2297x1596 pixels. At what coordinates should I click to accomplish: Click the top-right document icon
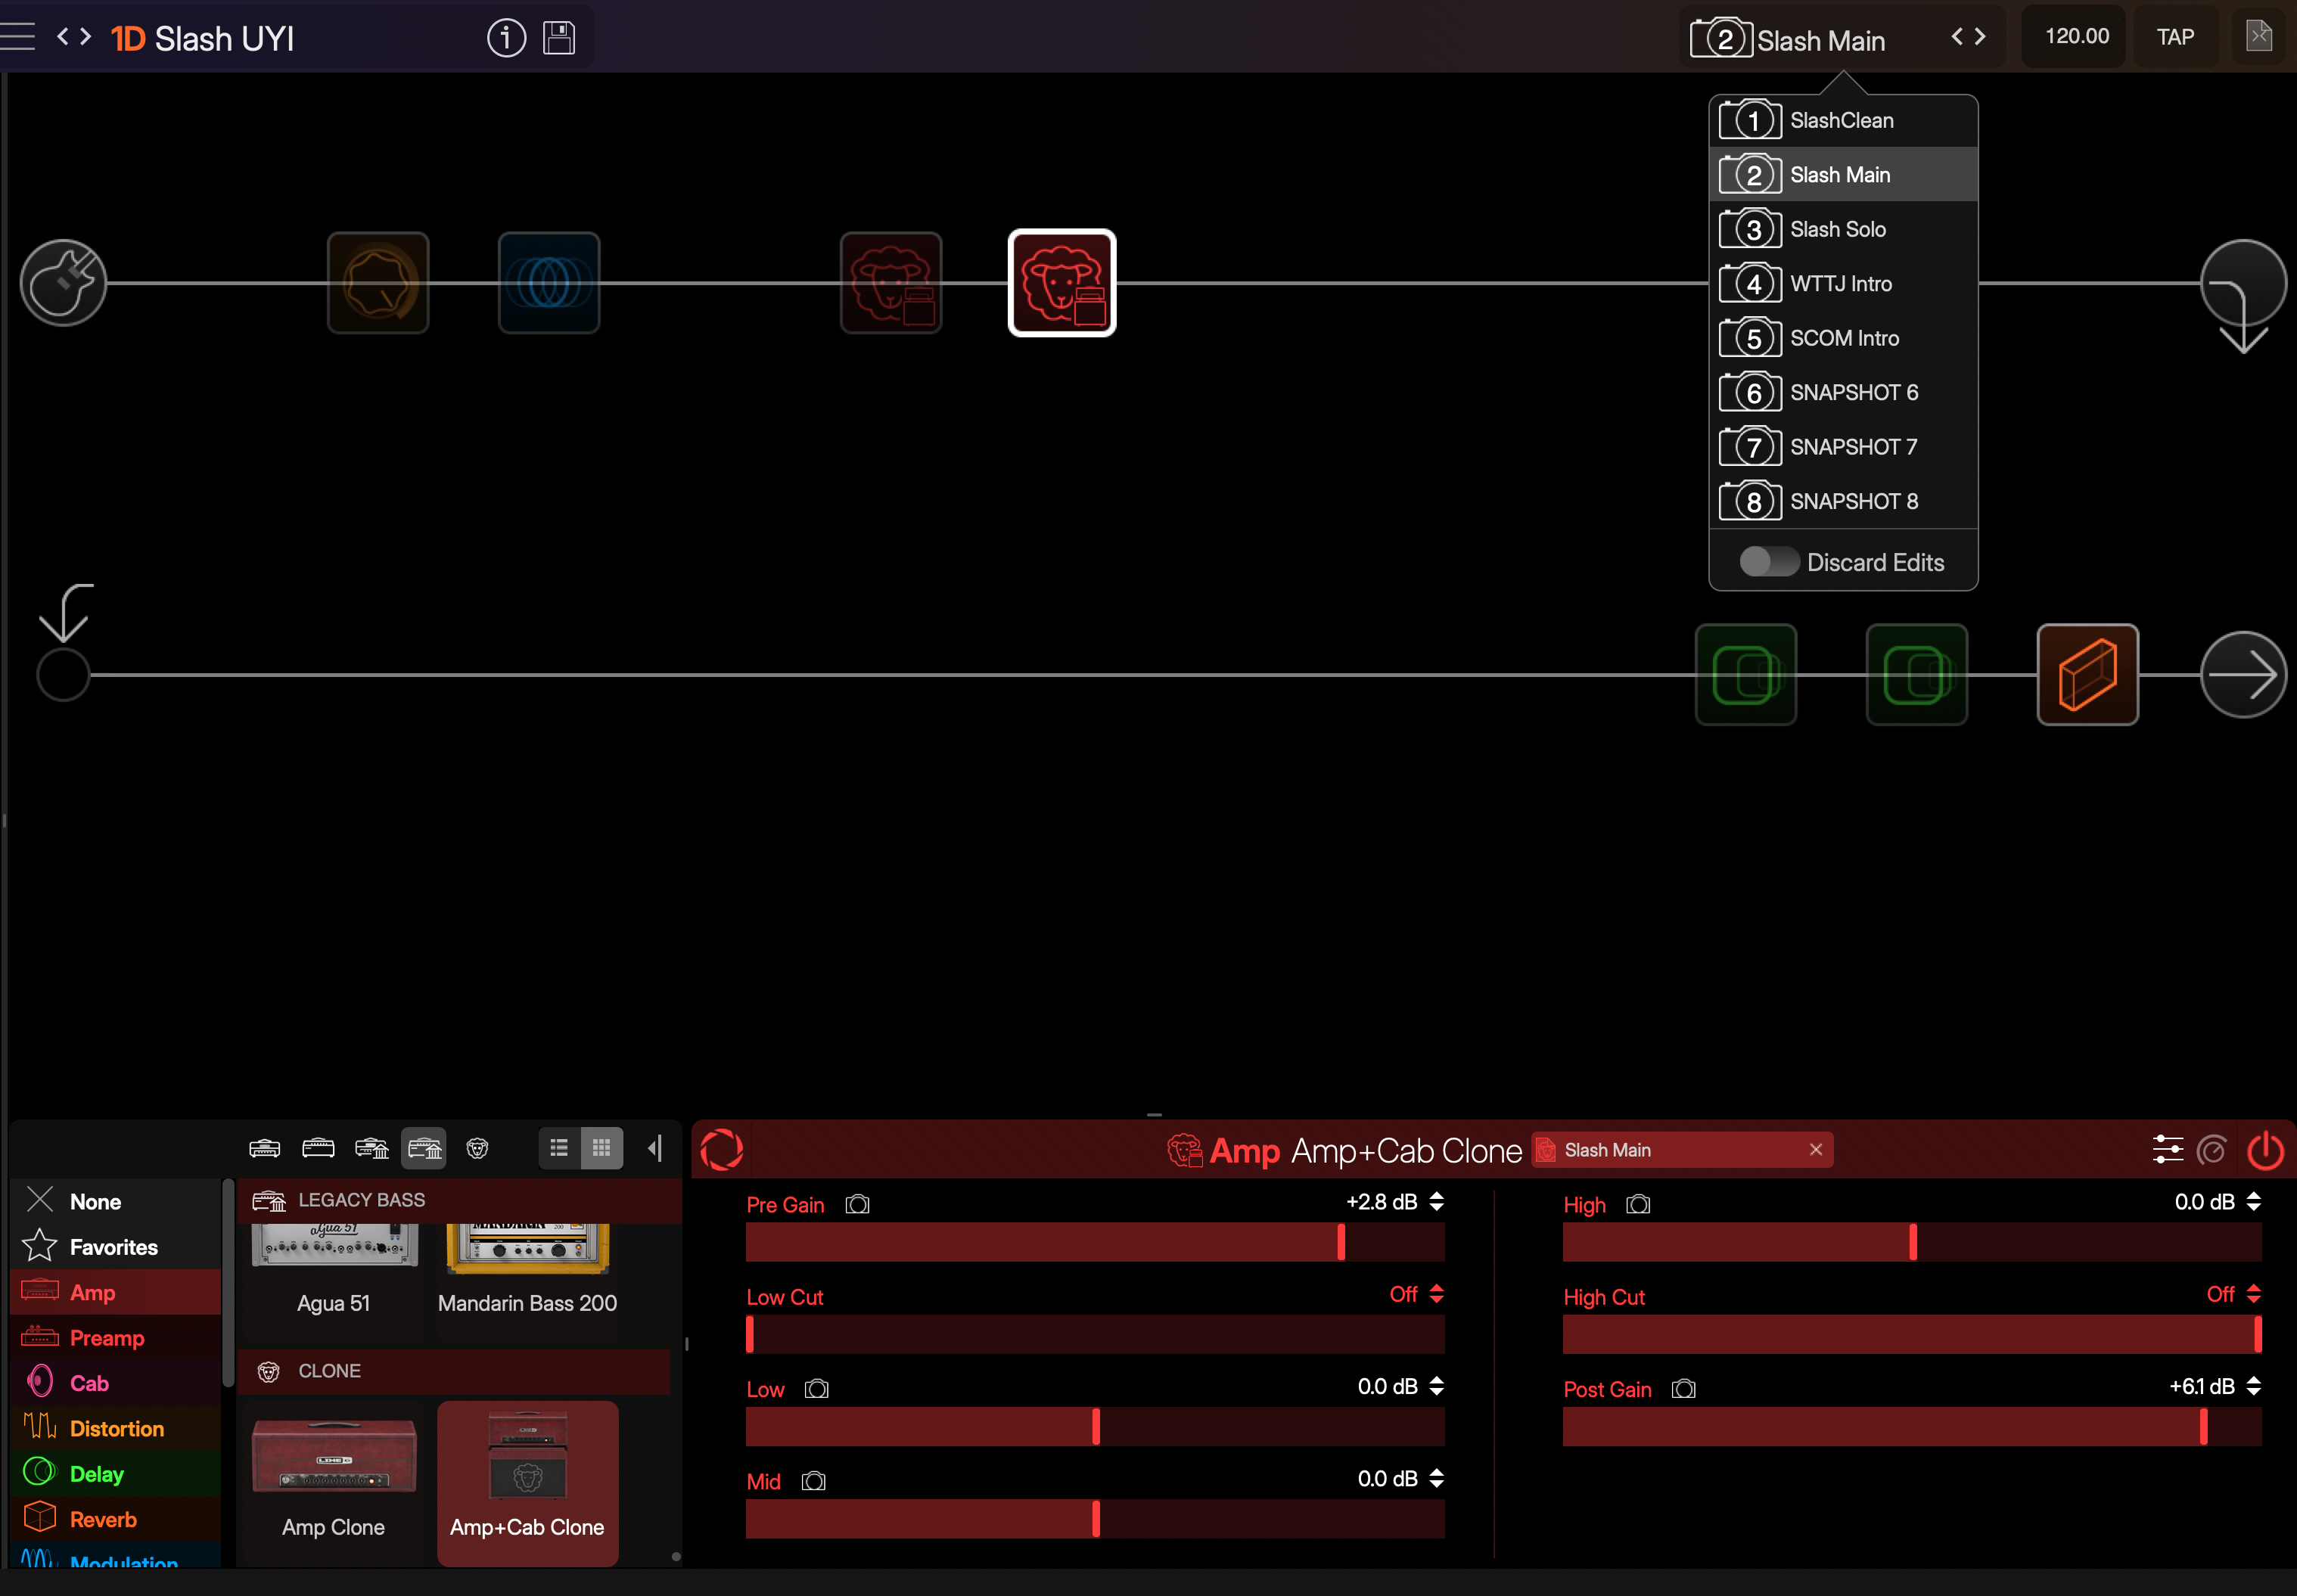pos(2259,36)
